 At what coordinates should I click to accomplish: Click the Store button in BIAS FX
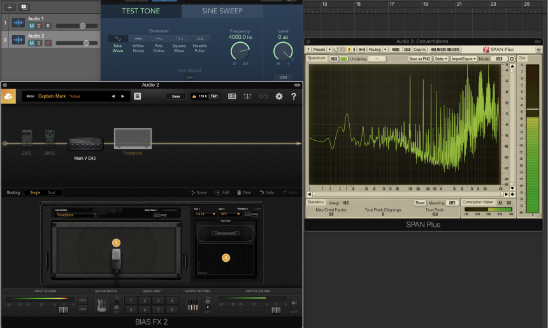[176, 96]
